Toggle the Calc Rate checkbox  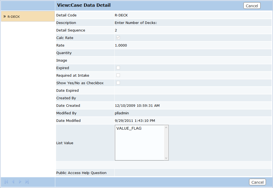[118, 38]
